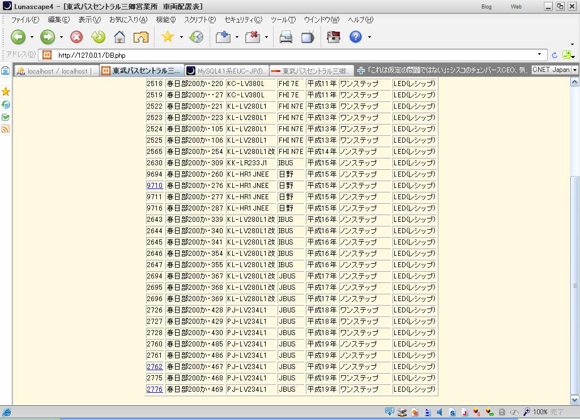
Task: Select the cell 春日部200か・220
Action: tap(195, 84)
